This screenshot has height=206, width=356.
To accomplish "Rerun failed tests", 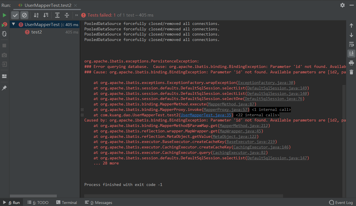I will click(4, 25).
